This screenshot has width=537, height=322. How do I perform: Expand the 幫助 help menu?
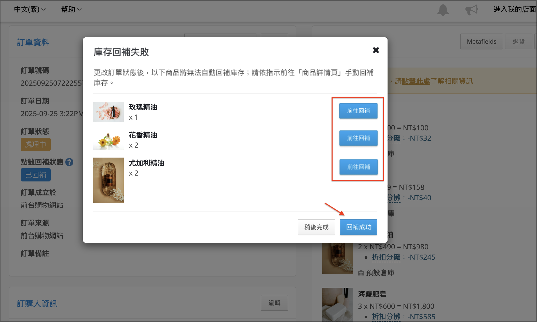click(x=71, y=9)
